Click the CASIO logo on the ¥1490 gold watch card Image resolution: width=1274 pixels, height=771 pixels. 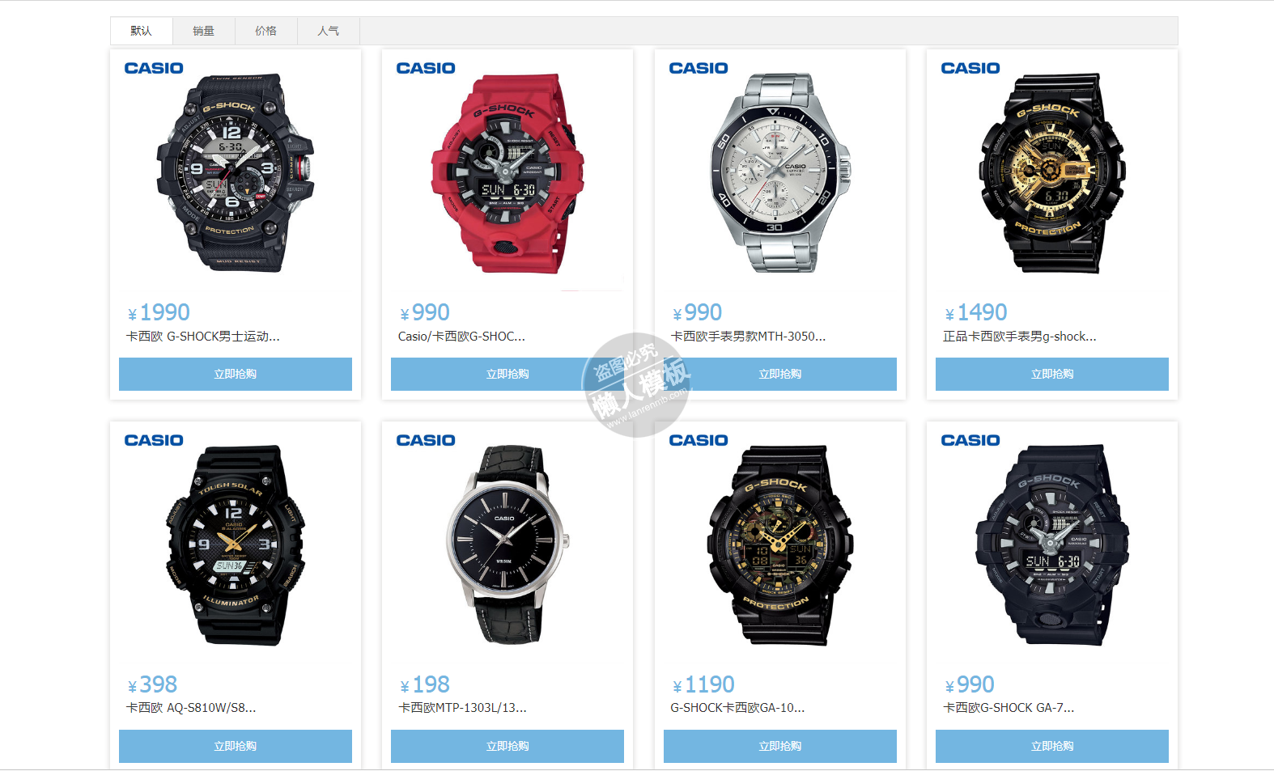[x=970, y=68]
